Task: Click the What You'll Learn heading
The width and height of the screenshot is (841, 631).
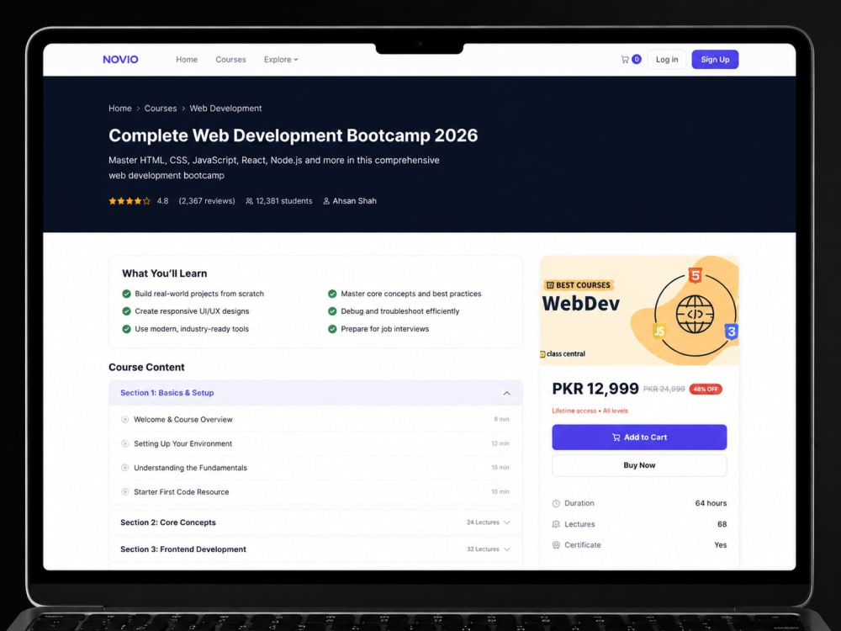Action: click(165, 273)
